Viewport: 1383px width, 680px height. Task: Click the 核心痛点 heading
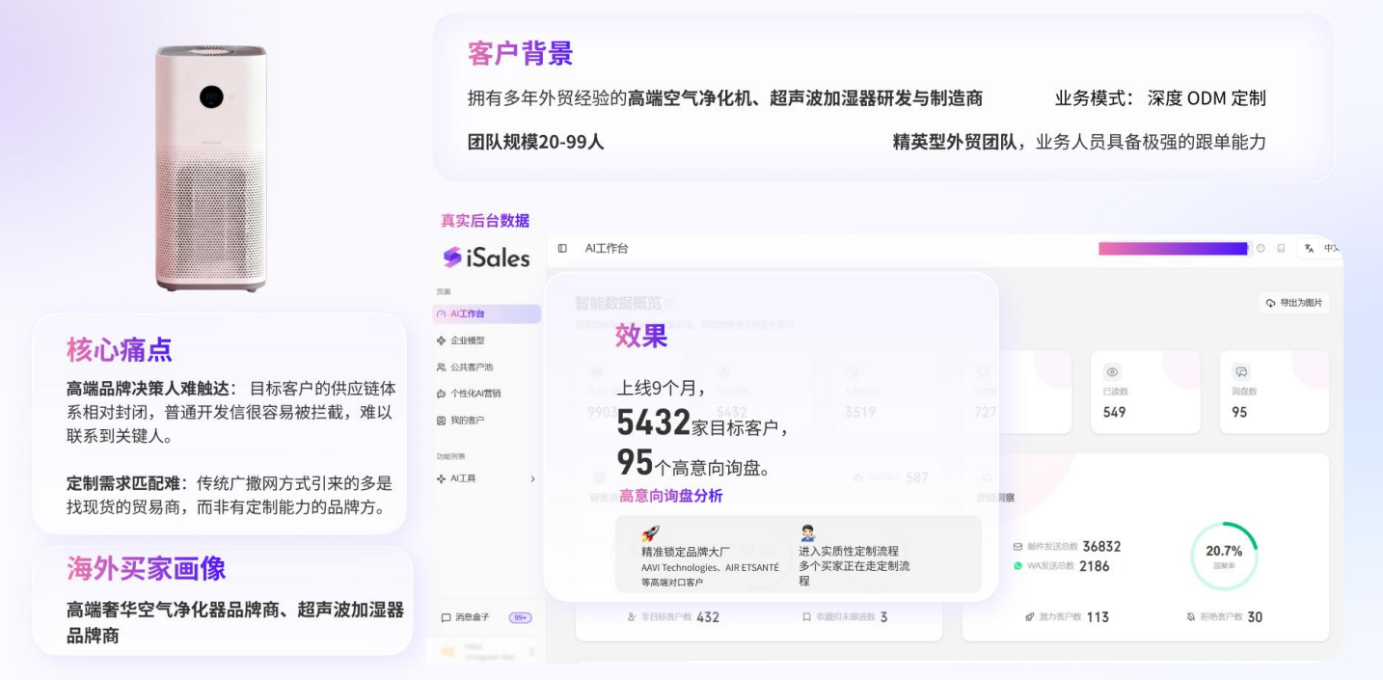point(120,349)
